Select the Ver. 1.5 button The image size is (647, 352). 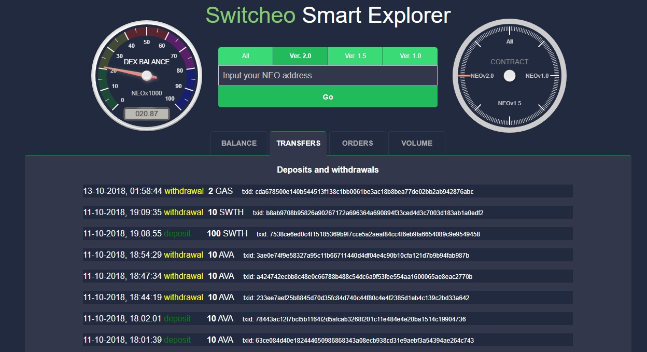(x=355, y=56)
